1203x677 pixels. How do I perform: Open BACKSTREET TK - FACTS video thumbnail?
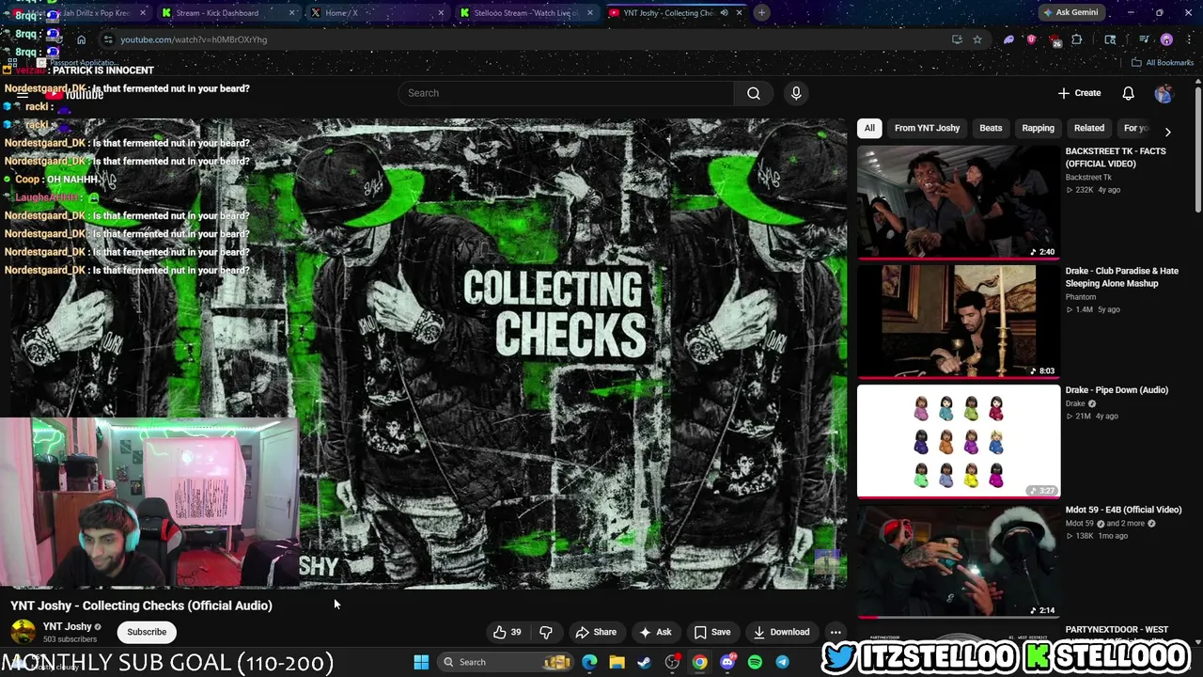958,202
